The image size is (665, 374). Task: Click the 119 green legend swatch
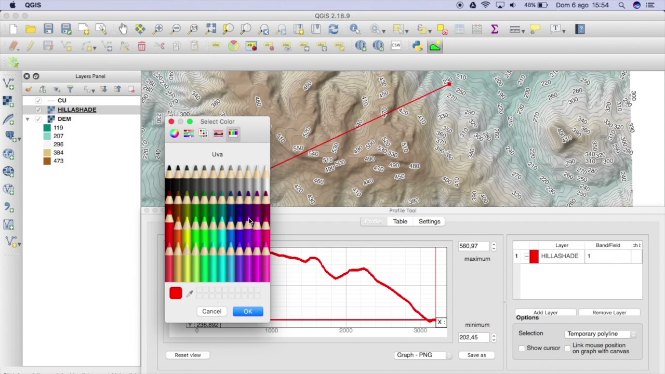point(47,128)
